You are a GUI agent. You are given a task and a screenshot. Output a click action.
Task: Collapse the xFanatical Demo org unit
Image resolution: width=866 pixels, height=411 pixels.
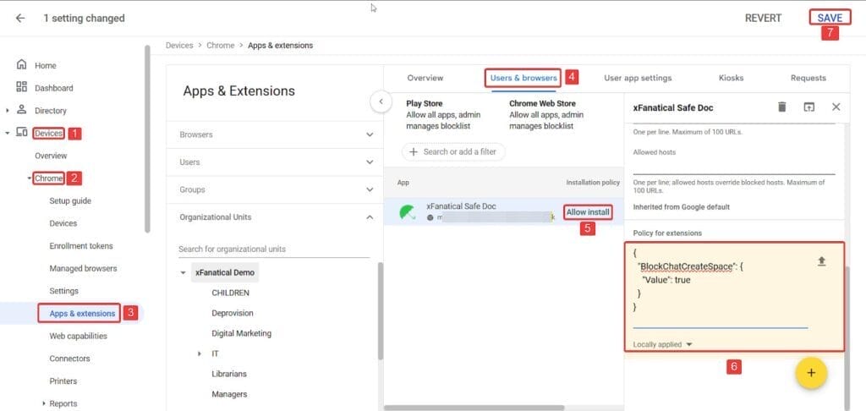[x=184, y=273]
